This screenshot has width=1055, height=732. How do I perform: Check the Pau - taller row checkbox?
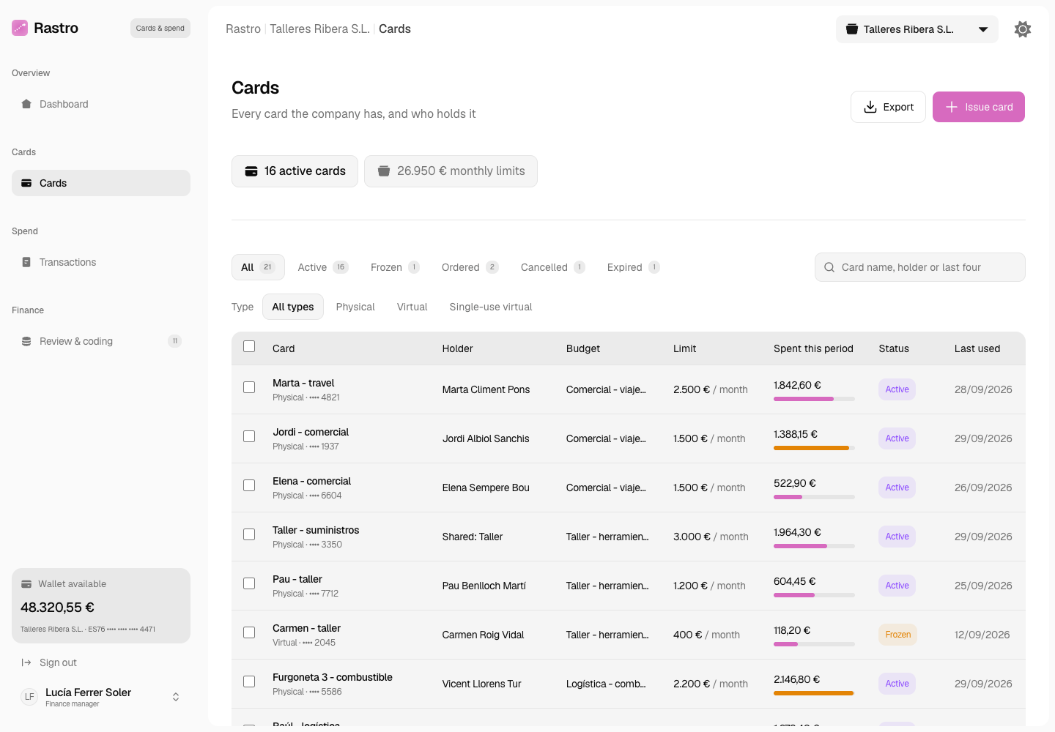click(x=249, y=583)
